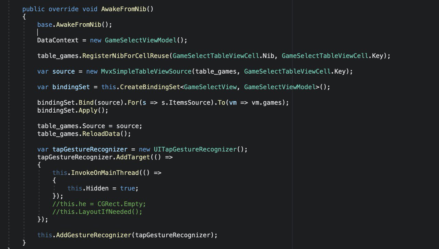The height and width of the screenshot is (249, 439).
Task: Click the commented CGRect.Empty line
Action: tap(99, 204)
